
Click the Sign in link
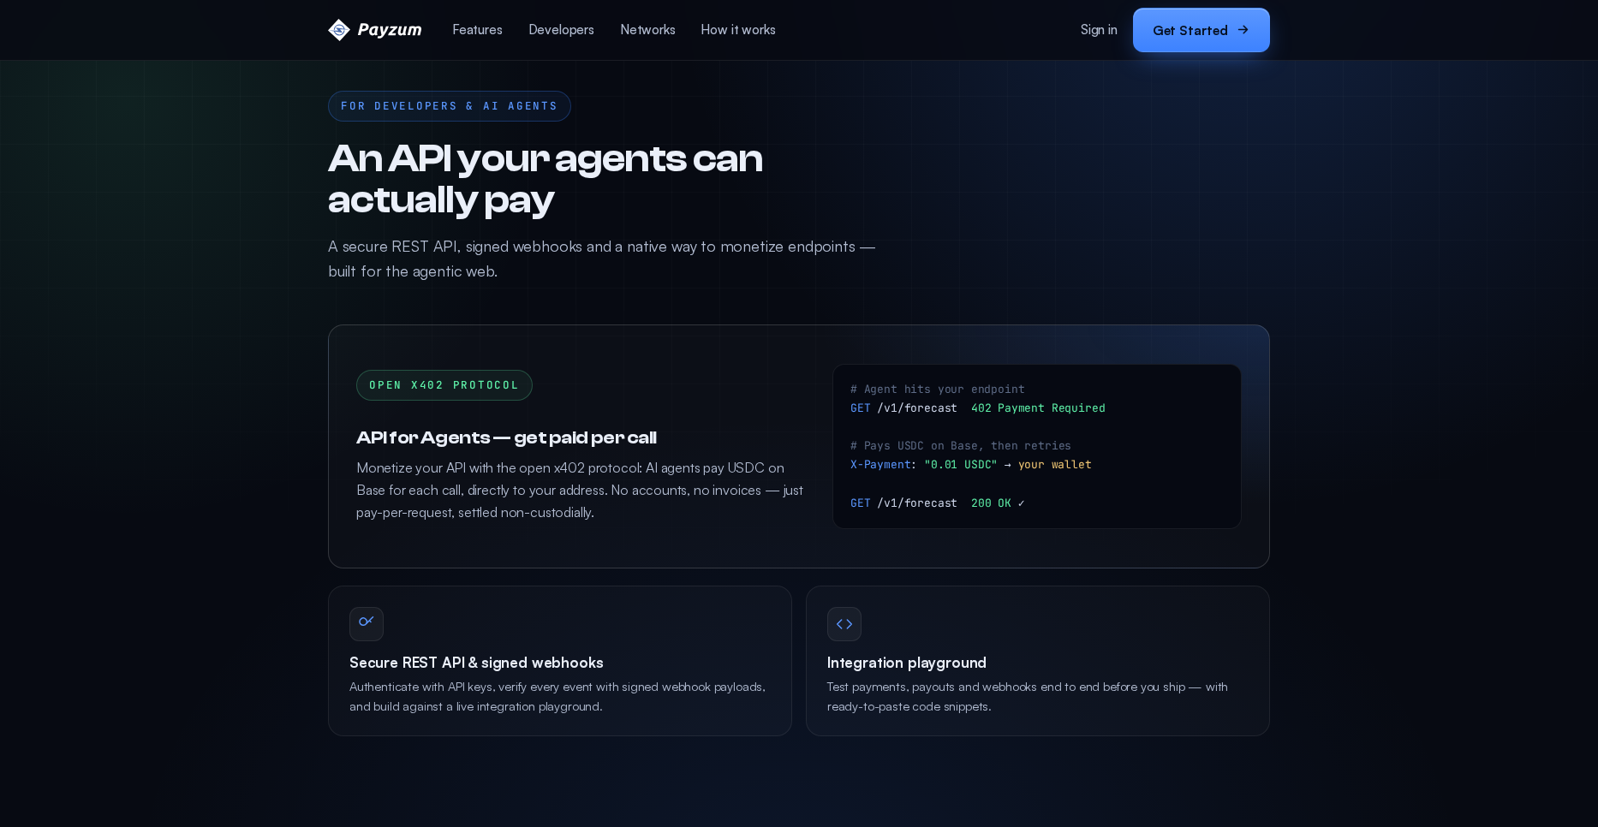point(1099,30)
